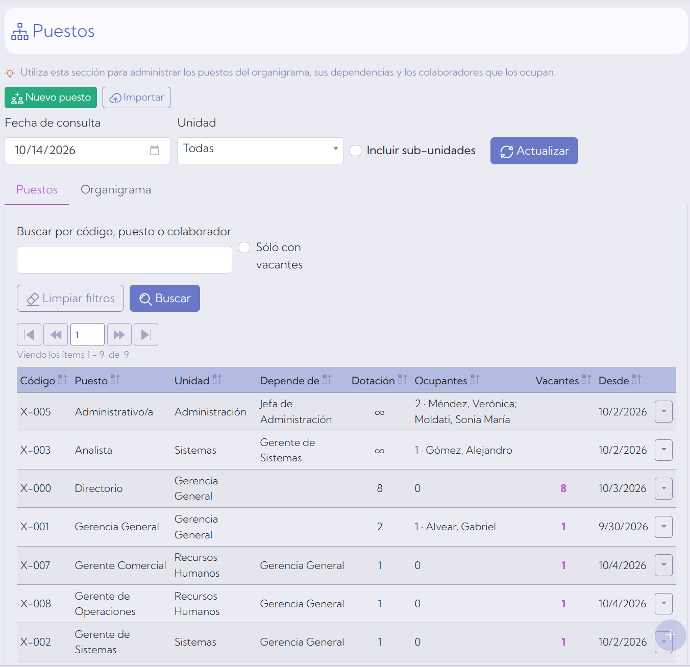
Task: Open row actions menu for X-003 Analista
Action: [663, 450]
